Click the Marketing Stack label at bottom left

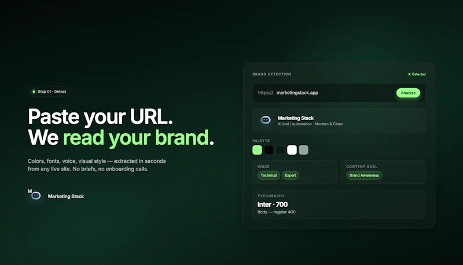(66, 197)
